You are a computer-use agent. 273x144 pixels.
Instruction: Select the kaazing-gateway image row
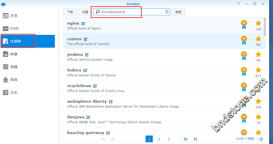coord(165,131)
